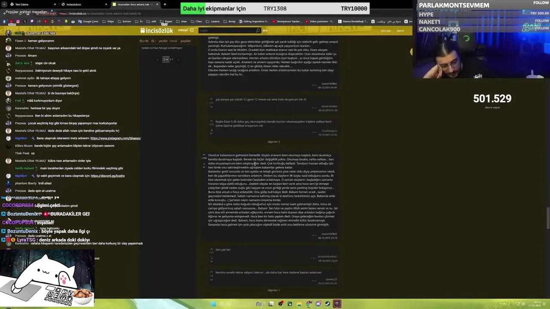Upvote the 'kendini sürekli tekrar ediyon' entry
Image resolution: width=550 pixels, height=309 pixels.
(211, 272)
